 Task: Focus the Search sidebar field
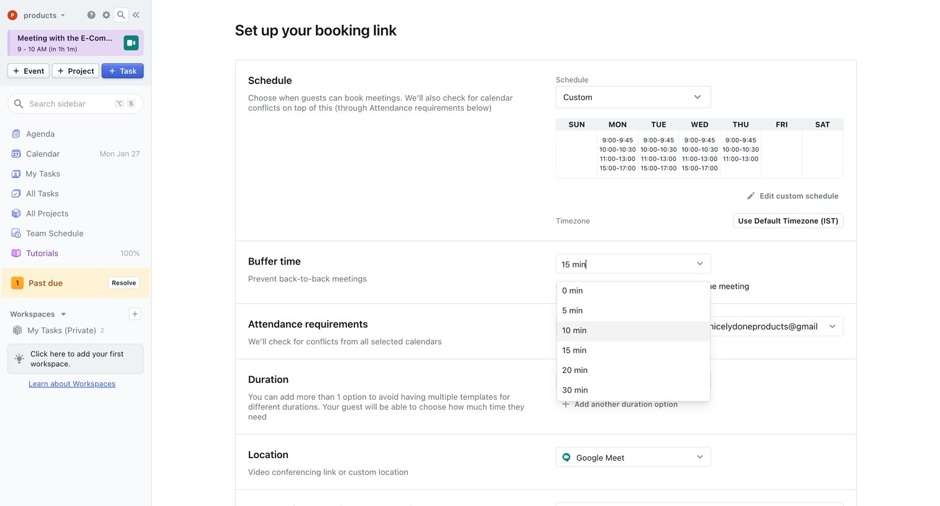click(75, 104)
